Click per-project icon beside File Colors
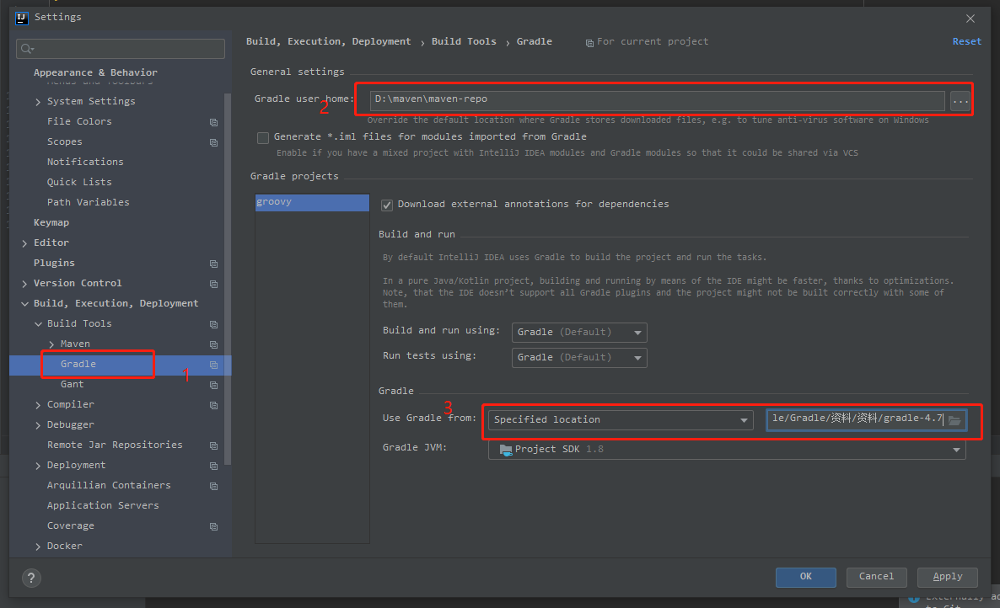This screenshot has width=1000, height=608. [x=213, y=122]
